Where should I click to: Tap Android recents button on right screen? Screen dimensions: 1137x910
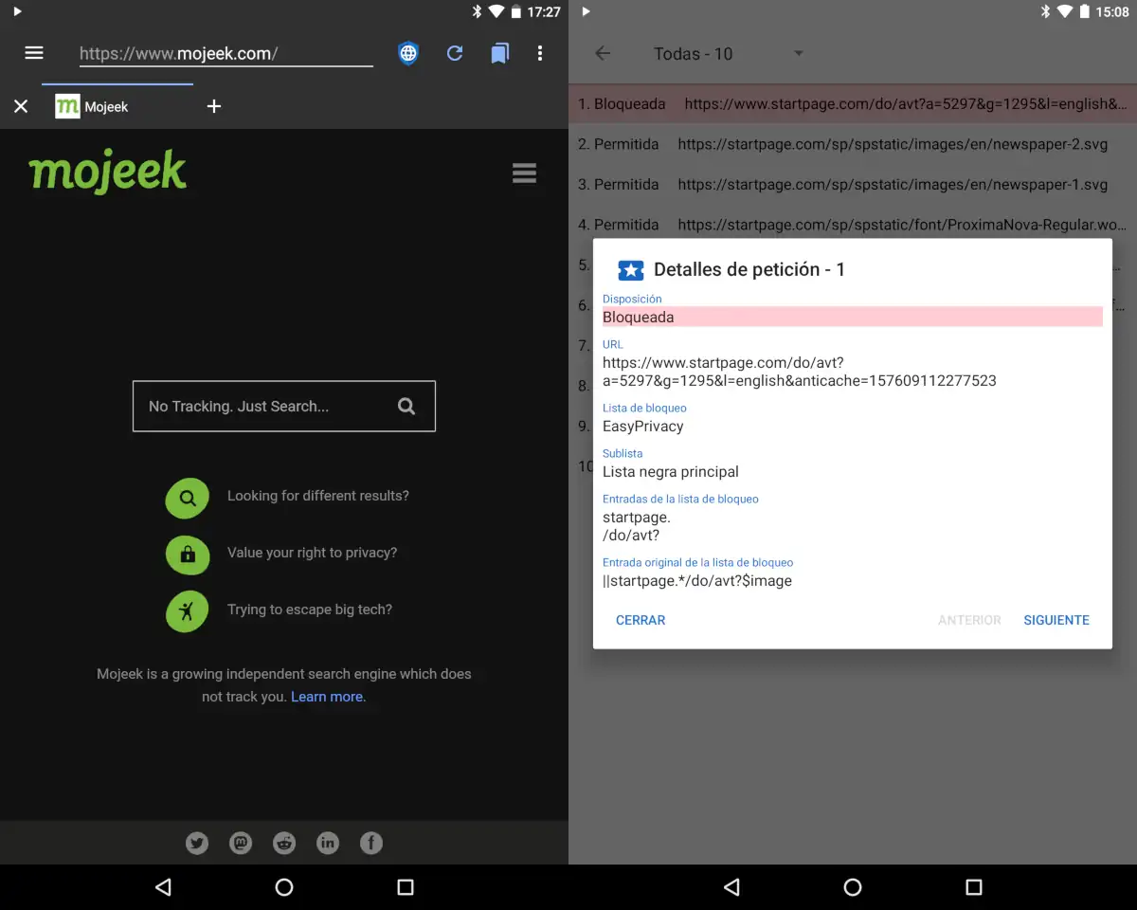click(974, 887)
